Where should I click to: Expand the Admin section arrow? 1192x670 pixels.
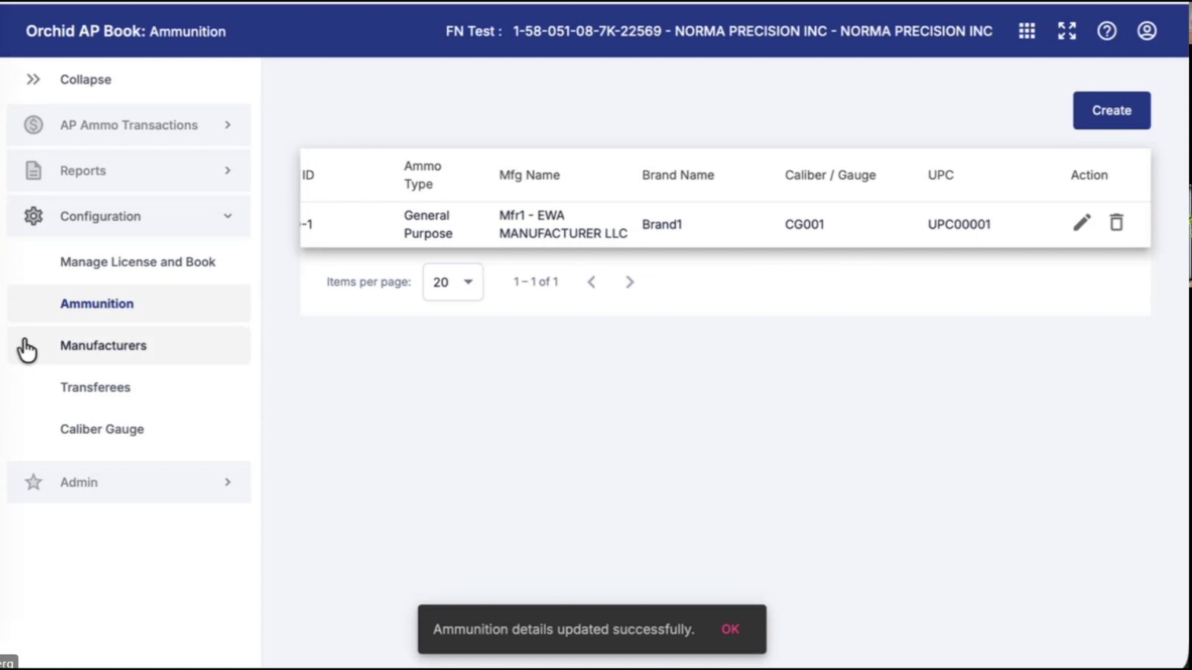click(x=227, y=482)
